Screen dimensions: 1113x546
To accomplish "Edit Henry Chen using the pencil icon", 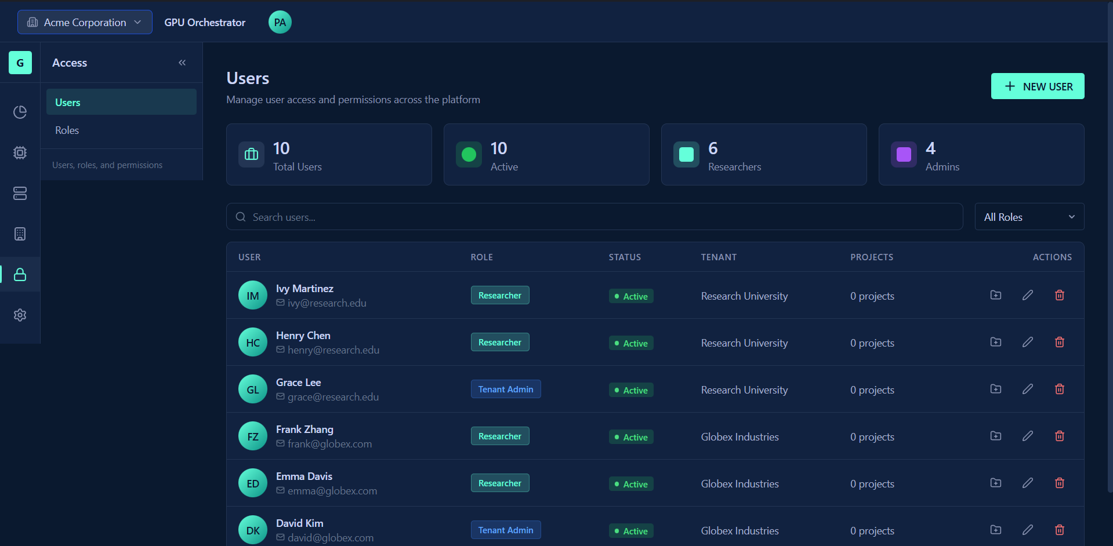I will pos(1027,343).
